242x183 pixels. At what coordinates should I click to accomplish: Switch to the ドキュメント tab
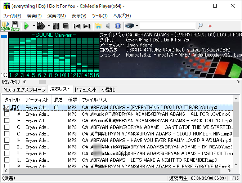point(86,90)
